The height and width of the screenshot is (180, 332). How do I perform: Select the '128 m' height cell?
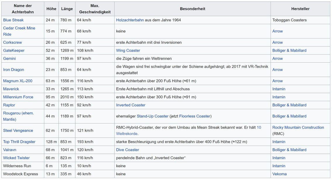[x=51, y=142]
